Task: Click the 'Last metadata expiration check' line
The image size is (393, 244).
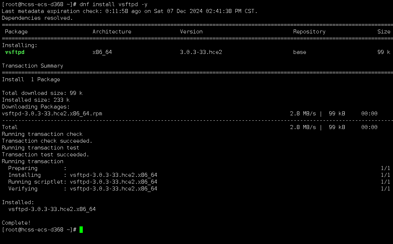Action: (130, 11)
